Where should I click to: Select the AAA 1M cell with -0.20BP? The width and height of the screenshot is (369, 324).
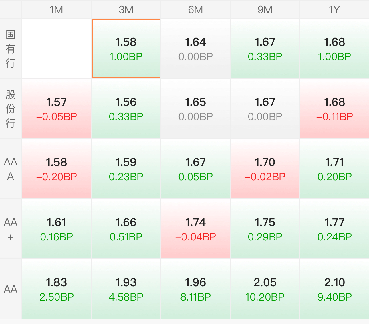coord(57,169)
